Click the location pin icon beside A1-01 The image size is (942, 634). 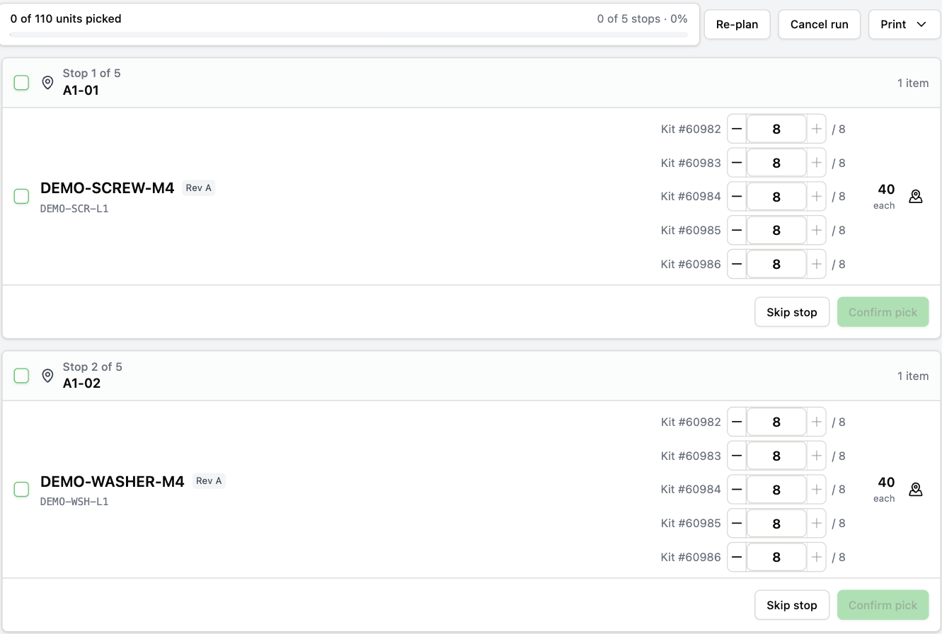pyautogui.click(x=47, y=83)
